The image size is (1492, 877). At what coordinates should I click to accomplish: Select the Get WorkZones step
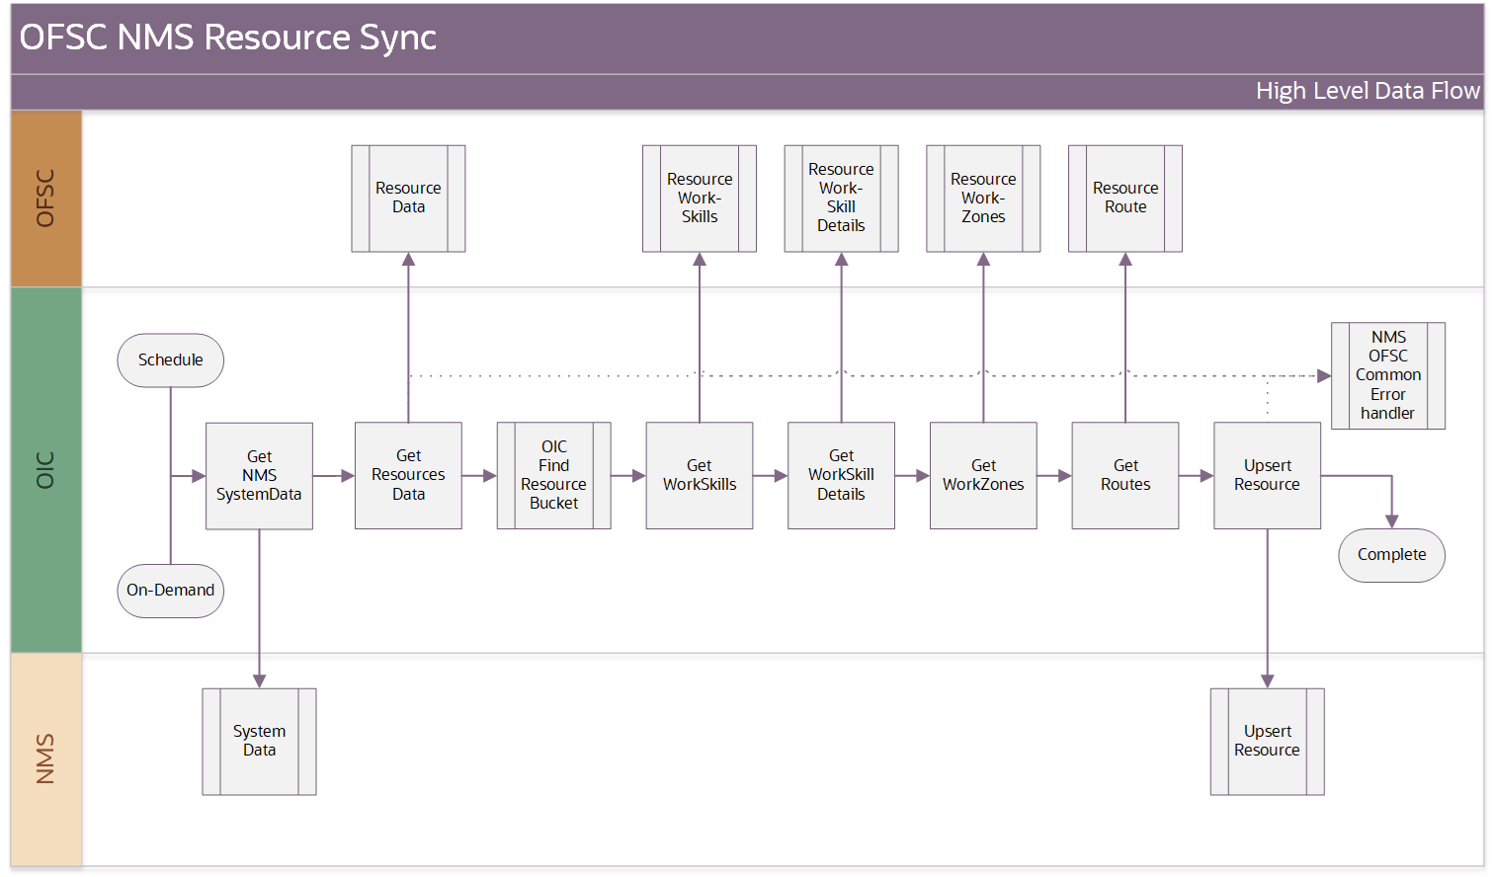[x=983, y=476]
